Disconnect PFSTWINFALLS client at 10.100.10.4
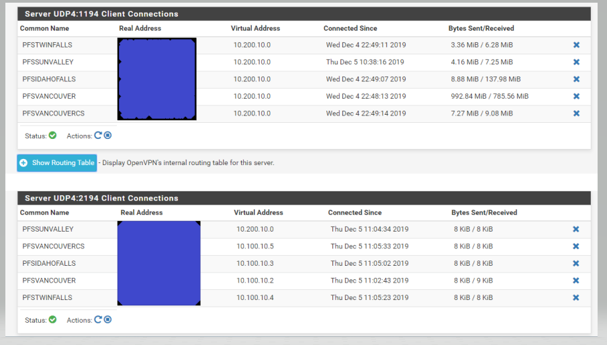Image resolution: width=607 pixels, height=345 pixels. click(x=575, y=297)
